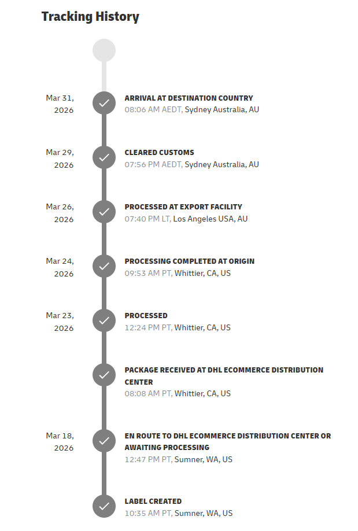This screenshot has width=358, height=531.
Task: Click the Label Created checkmark icon
Action: [104, 506]
